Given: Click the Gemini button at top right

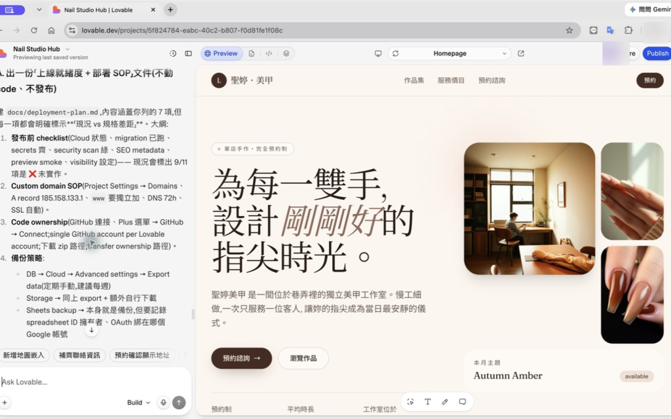Looking at the screenshot, I should click(x=648, y=9).
